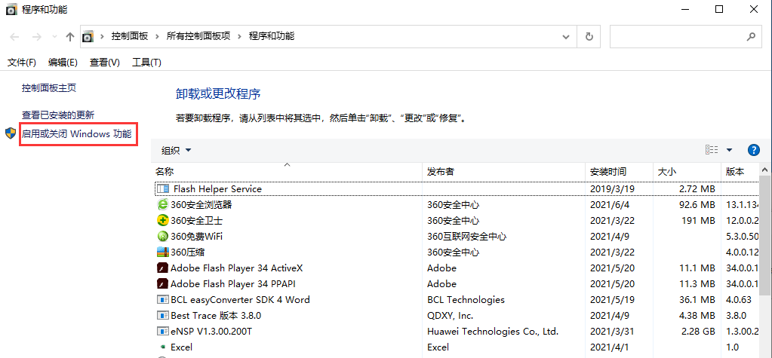This screenshot has height=358, width=772.
Task: Click the Huawei Technologies Co., Ltd. publisher cell
Action: pos(493,331)
